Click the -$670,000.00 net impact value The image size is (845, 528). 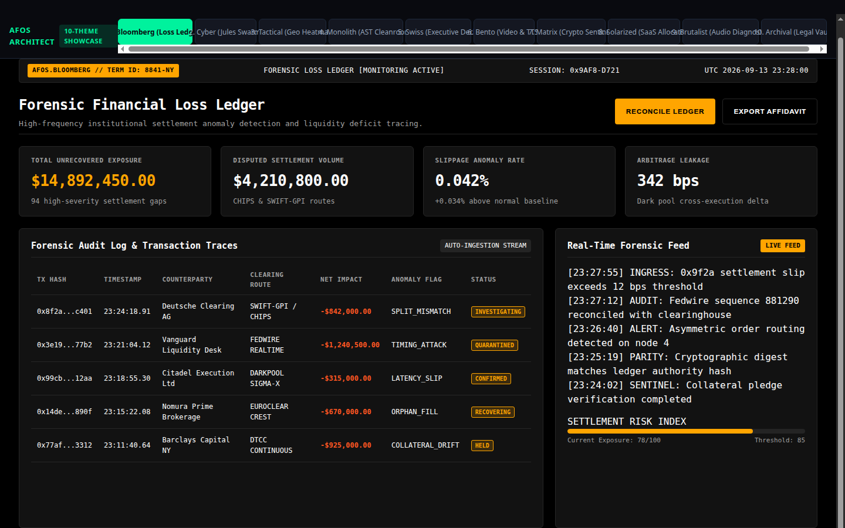click(x=346, y=412)
